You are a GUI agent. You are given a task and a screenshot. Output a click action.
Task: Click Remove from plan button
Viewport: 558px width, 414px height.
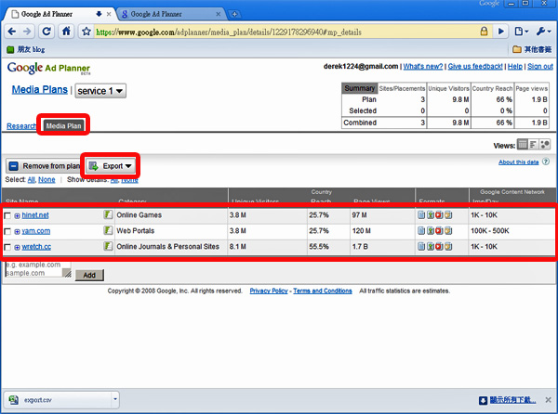tap(45, 166)
